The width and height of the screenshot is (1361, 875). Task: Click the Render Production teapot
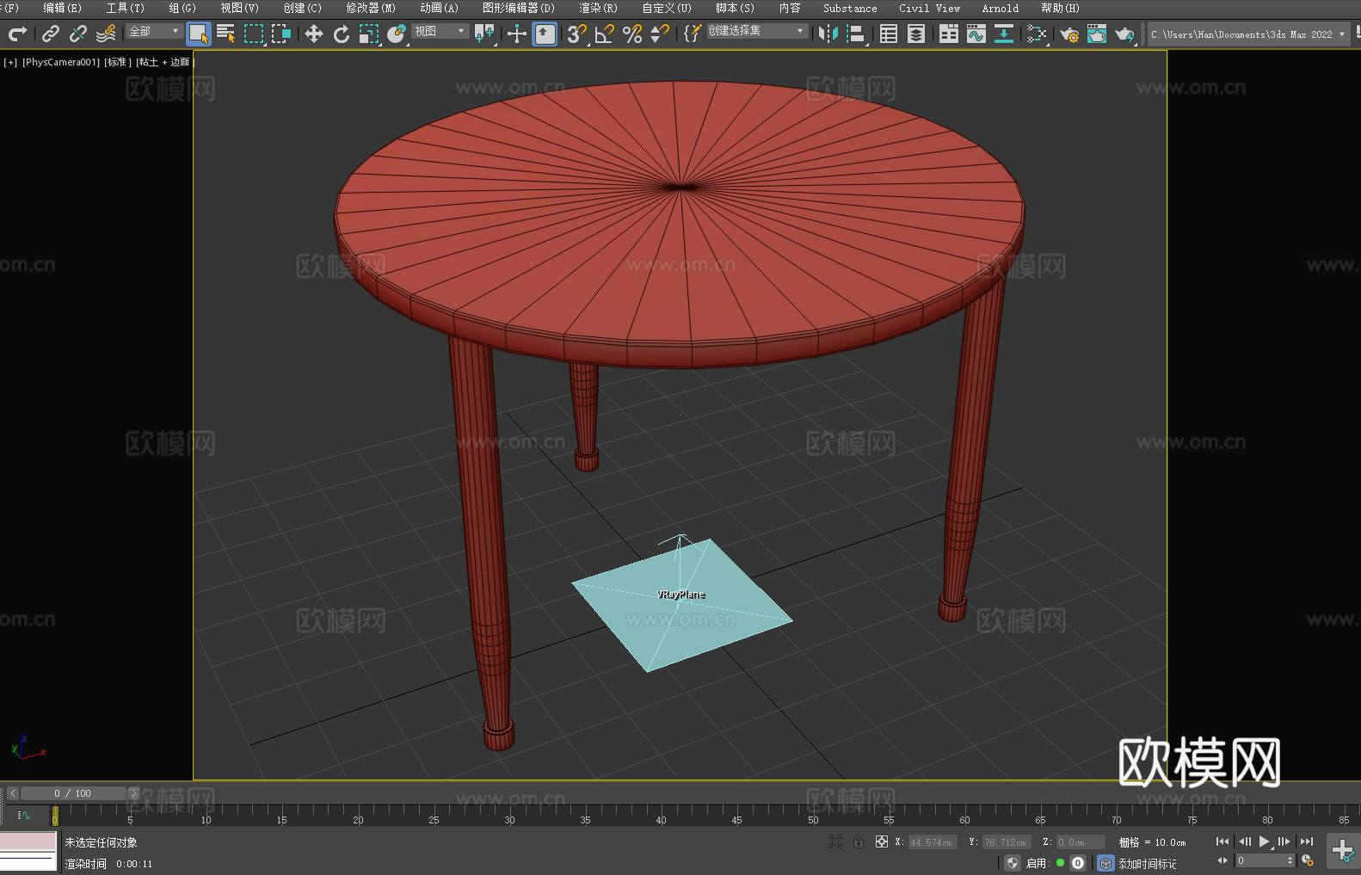point(1124,34)
